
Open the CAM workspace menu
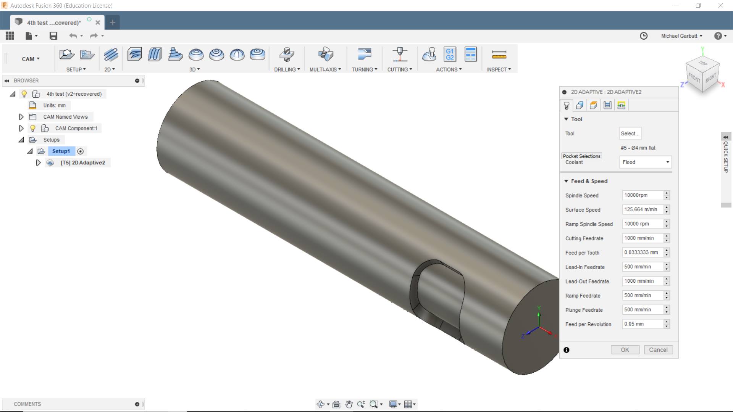pos(31,59)
